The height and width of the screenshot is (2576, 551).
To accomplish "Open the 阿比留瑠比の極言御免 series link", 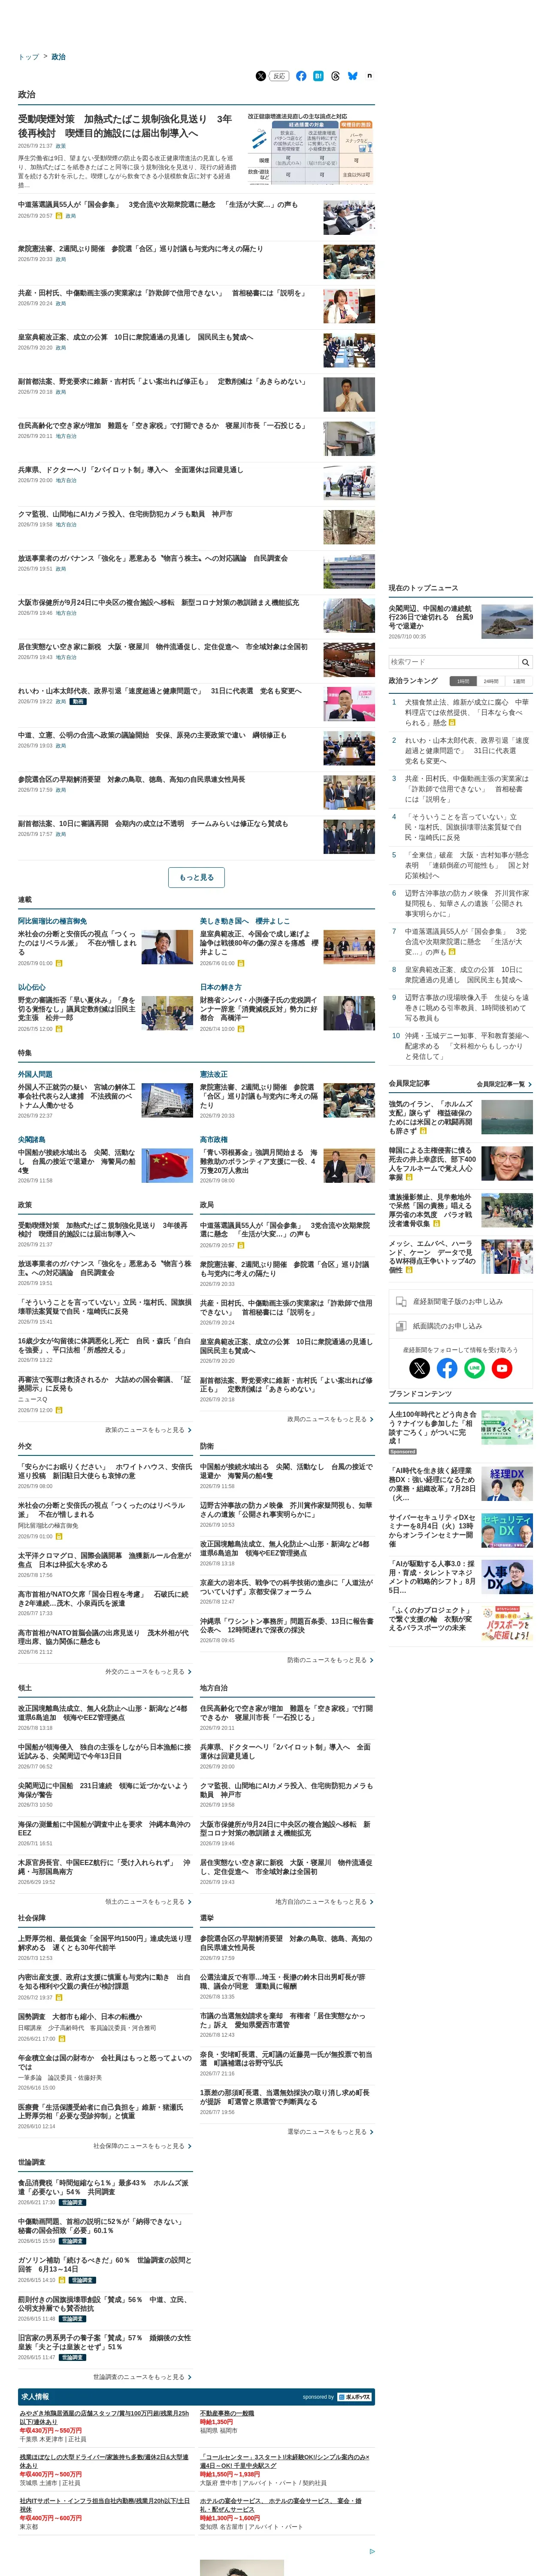I will point(52,921).
